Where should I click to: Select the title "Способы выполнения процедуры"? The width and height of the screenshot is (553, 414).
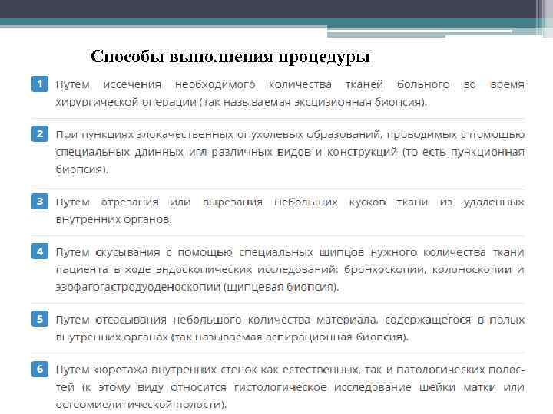(230, 57)
